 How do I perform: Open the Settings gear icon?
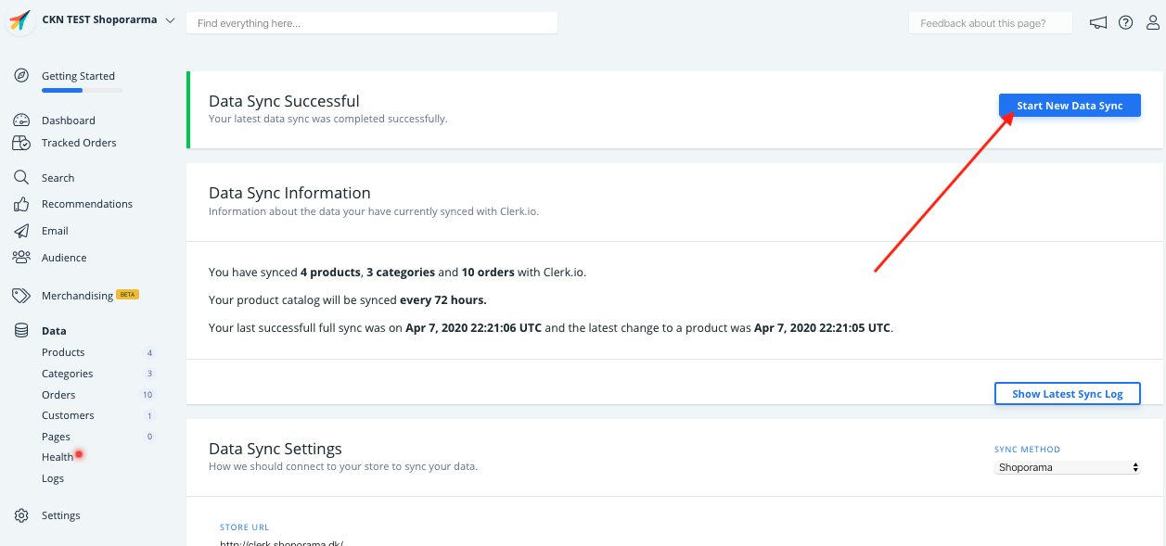(x=21, y=515)
